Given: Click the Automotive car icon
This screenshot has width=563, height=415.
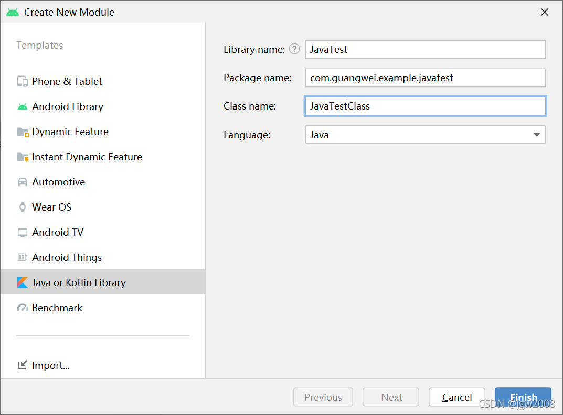Looking at the screenshot, I should point(23,182).
